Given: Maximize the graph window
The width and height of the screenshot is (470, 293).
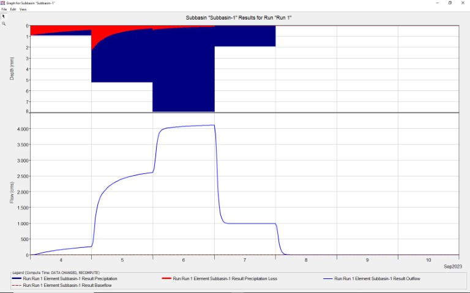Looking at the screenshot, I should click(450, 3).
